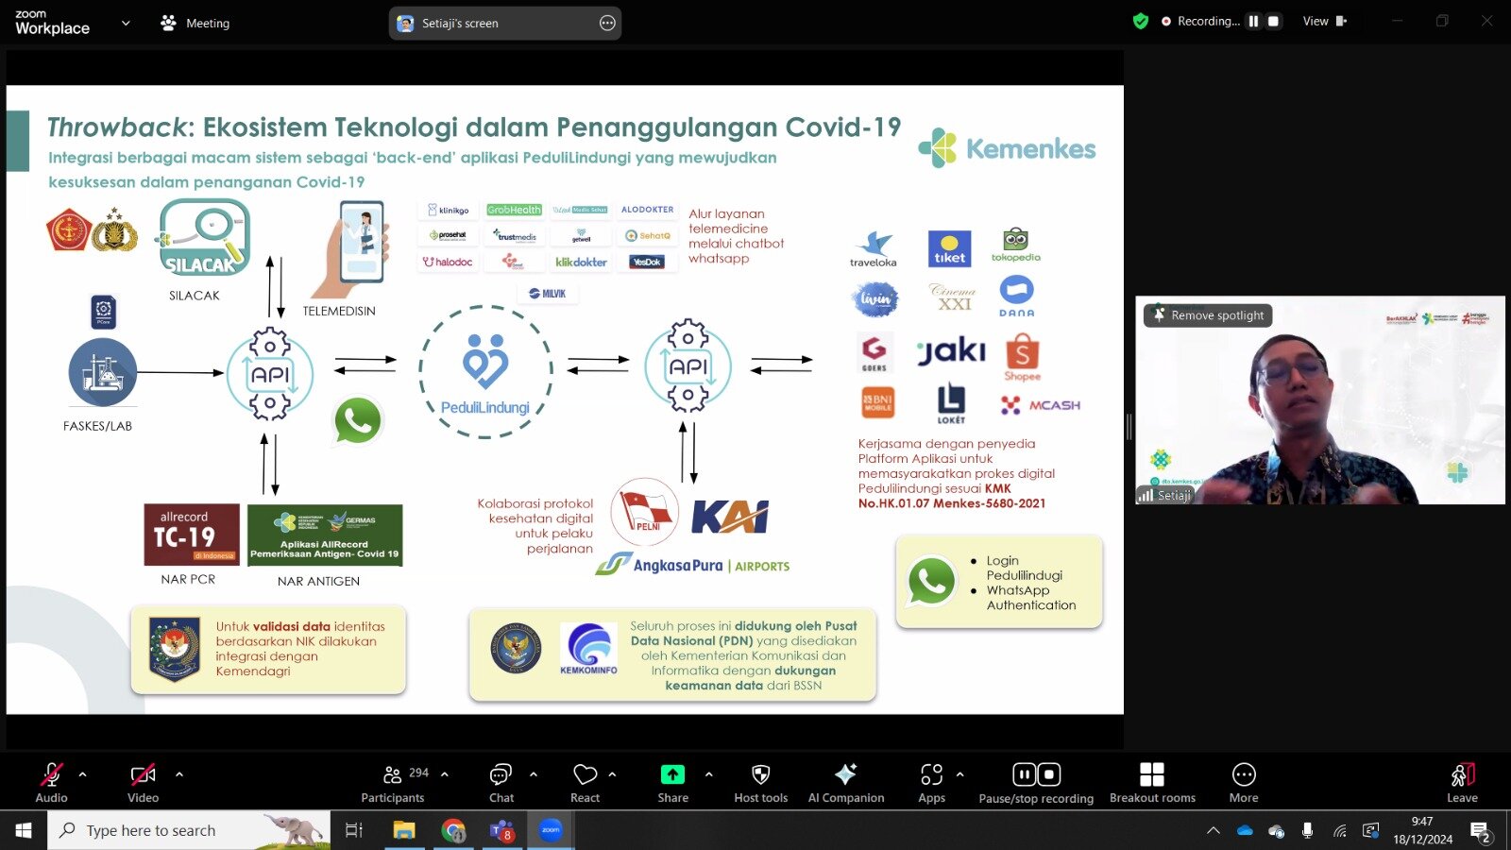Click Remove spotlight on speaker video
The width and height of the screenshot is (1511, 850).
1208,315
